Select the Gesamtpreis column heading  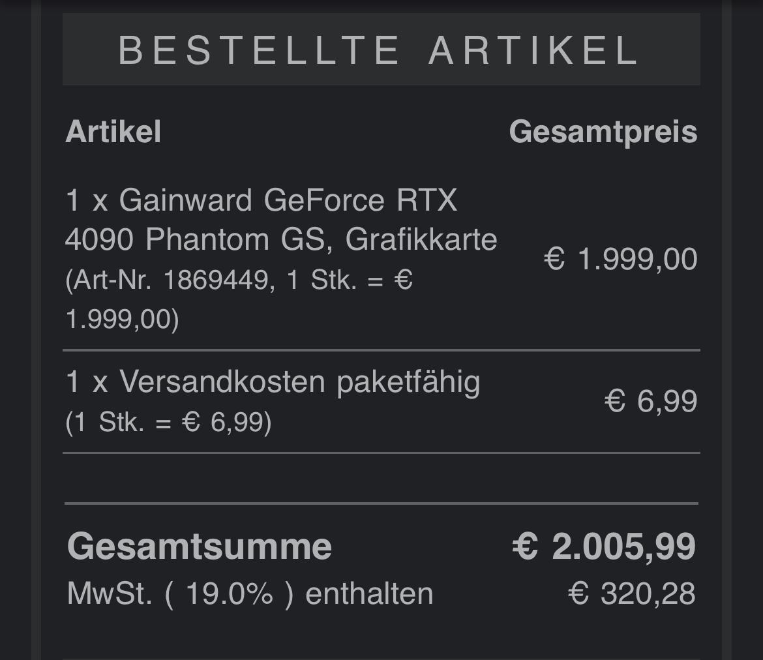pyautogui.click(x=603, y=132)
